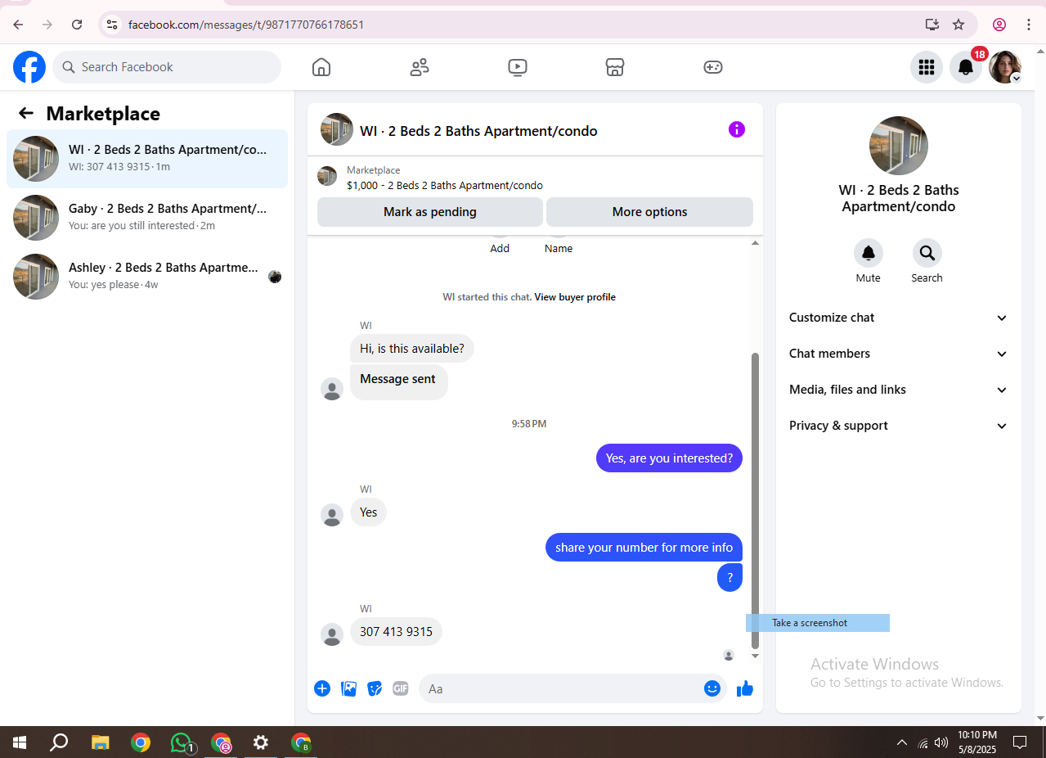The width and height of the screenshot is (1046, 758).
Task: Click the Search Facebook field
Action: [167, 67]
